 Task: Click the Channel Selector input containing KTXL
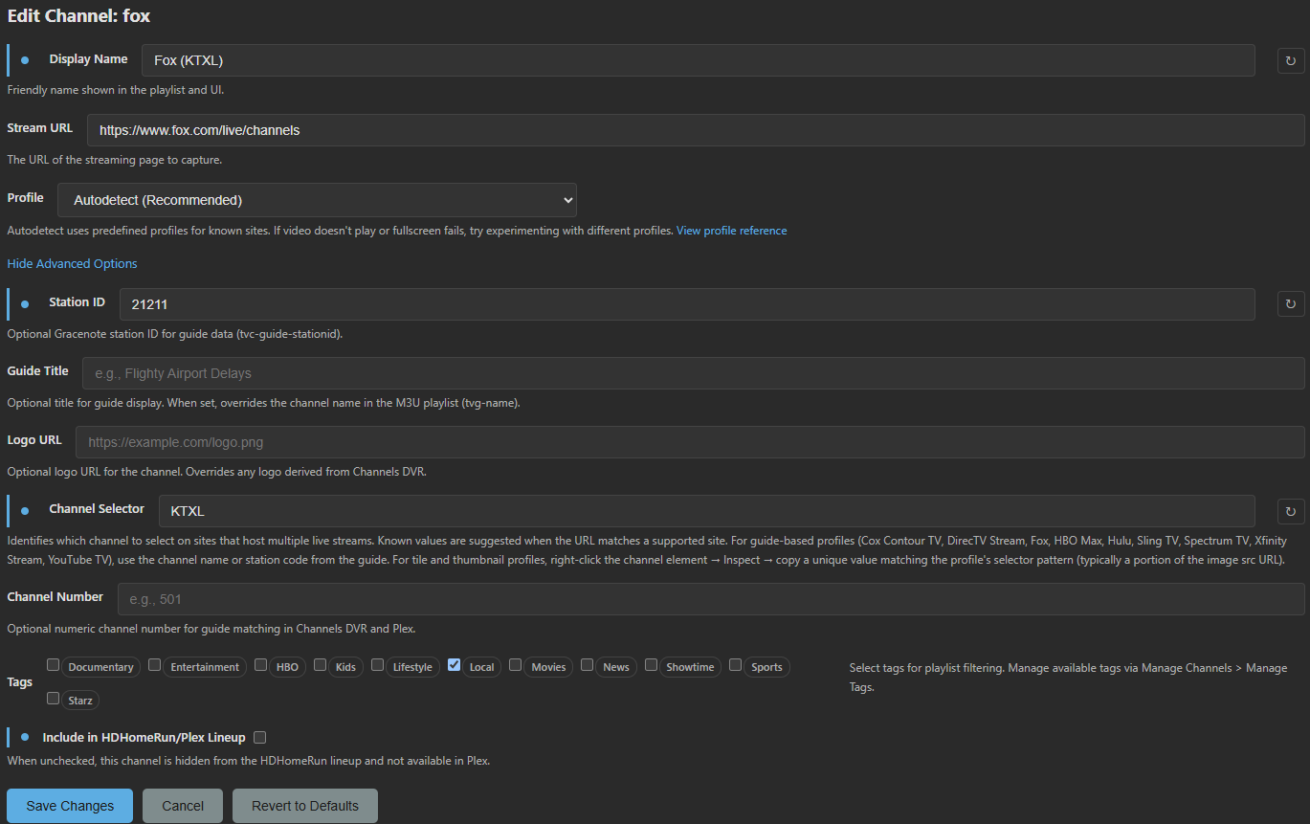coord(707,511)
